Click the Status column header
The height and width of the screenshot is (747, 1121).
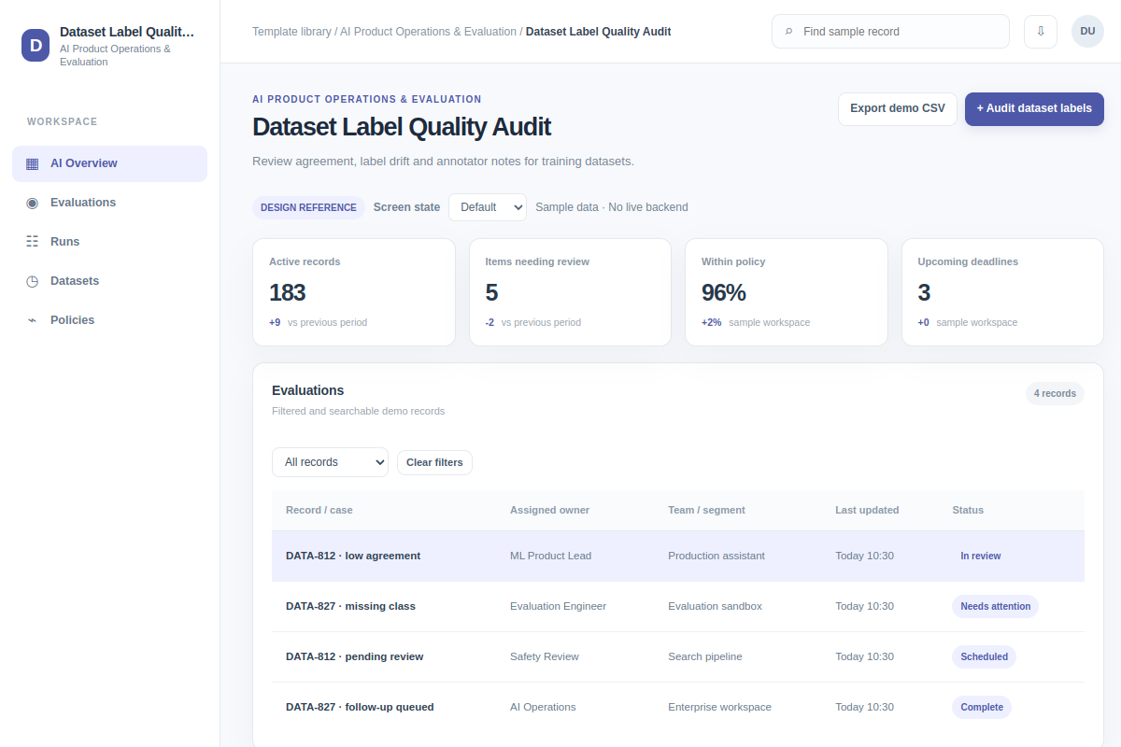[x=968, y=510]
